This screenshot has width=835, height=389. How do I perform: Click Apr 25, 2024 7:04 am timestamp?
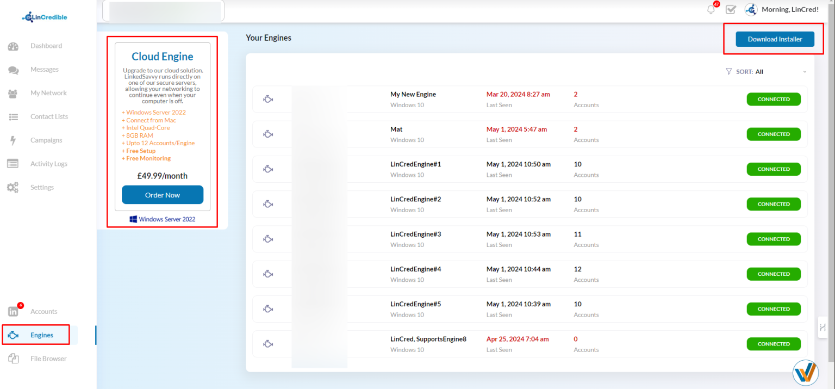[x=518, y=339]
